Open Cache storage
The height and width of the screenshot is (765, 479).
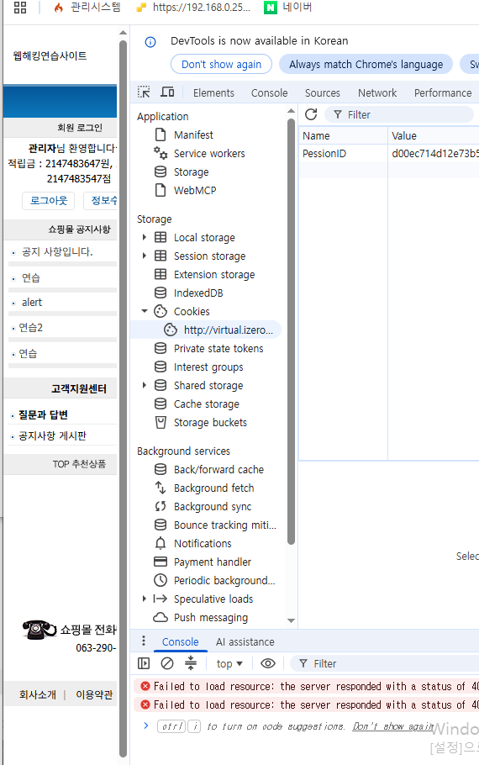click(x=207, y=404)
